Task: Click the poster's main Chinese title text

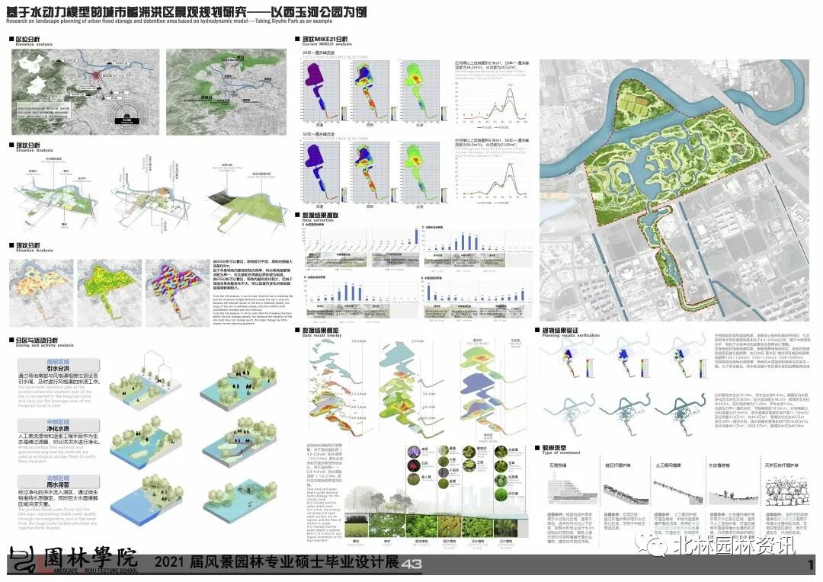Action: (x=187, y=11)
